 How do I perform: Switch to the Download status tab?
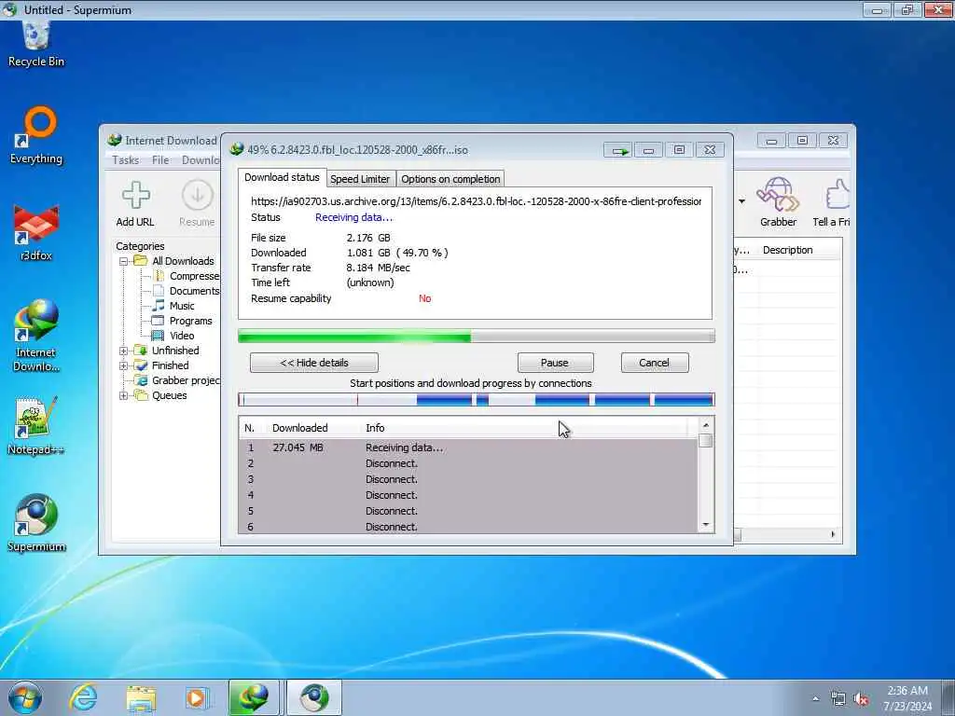282,178
